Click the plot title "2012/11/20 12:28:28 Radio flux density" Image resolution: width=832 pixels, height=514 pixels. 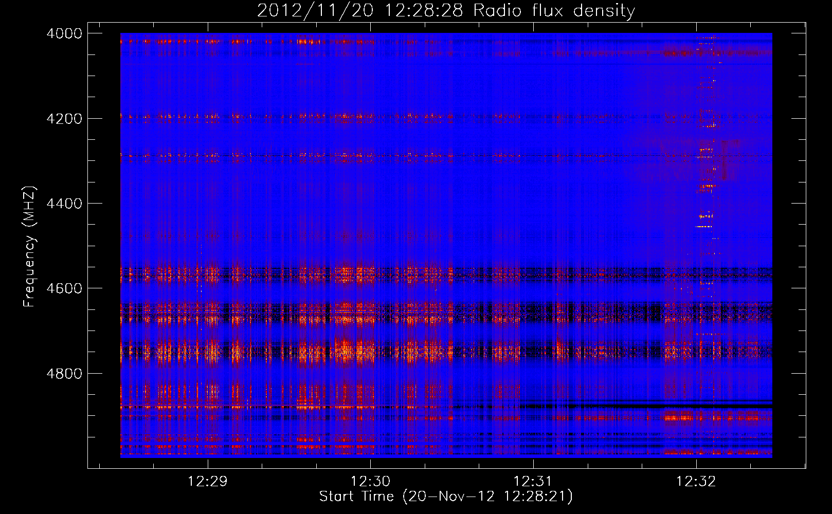click(x=446, y=10)
